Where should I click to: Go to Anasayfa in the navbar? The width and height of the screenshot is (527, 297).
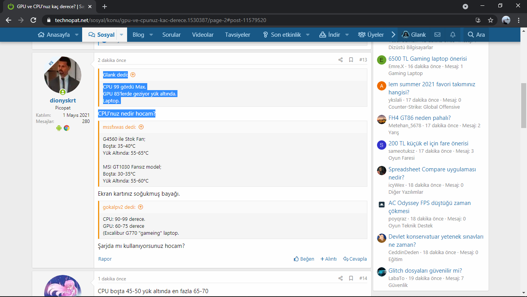pos(54,35)
